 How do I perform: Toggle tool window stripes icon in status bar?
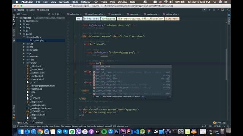[14, 126]
